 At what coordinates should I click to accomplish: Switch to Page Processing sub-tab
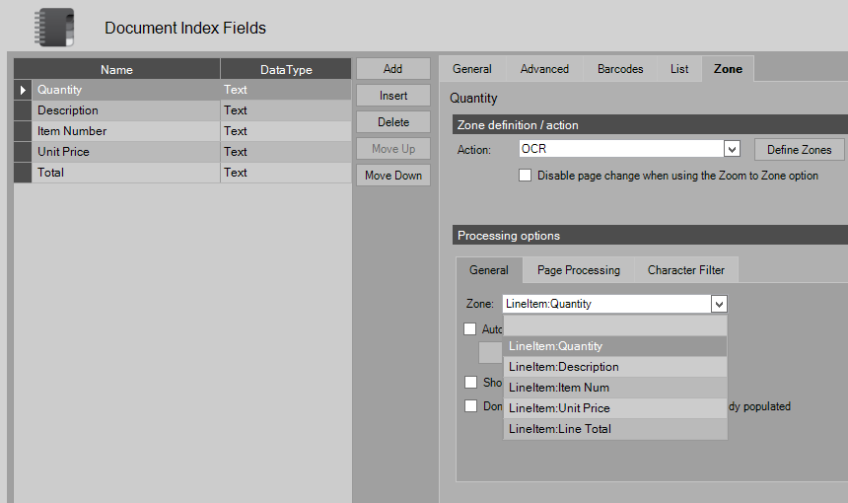point(579,270)
